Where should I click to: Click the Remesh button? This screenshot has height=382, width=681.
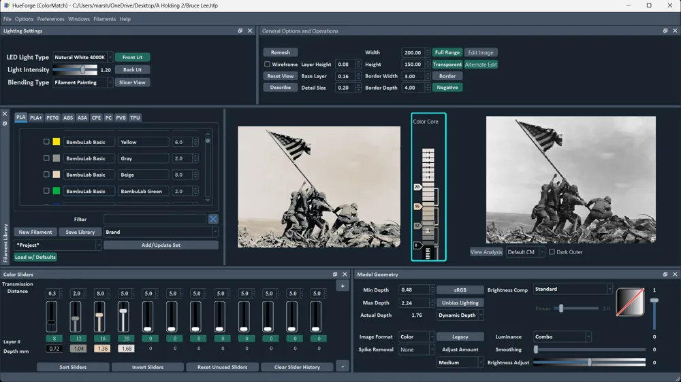point(280,52)
